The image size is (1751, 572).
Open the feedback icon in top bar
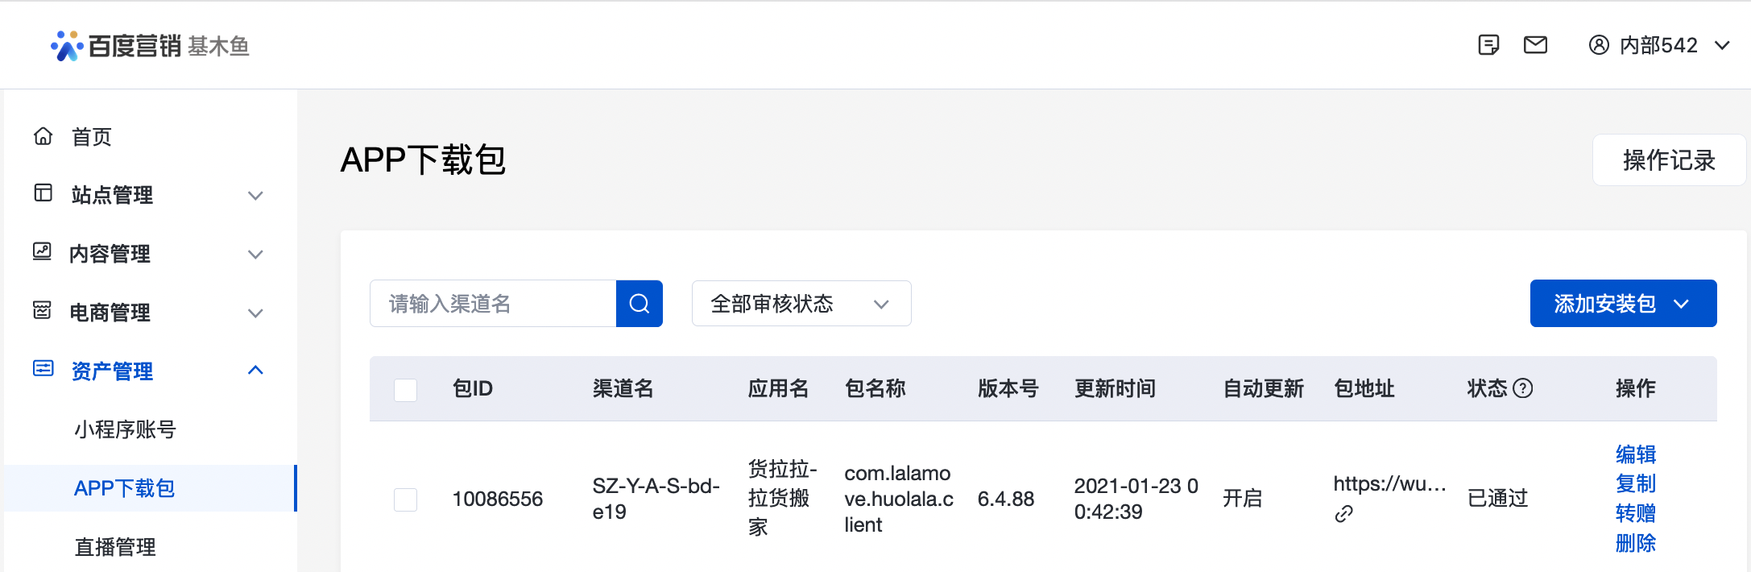tap(1488, 45)
